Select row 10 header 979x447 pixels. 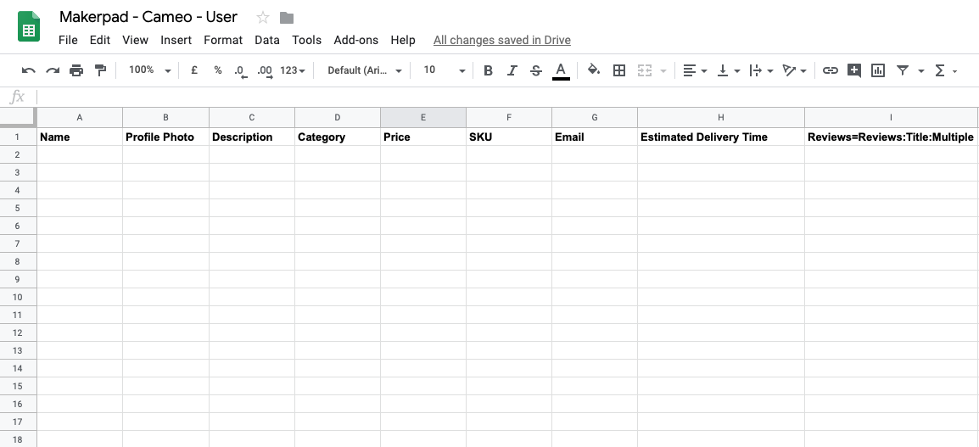[18, 297]
